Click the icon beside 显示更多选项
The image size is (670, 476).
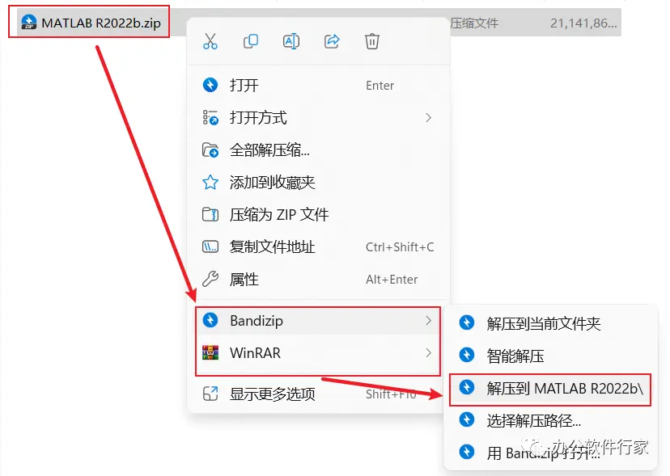pyautogui.click(x=210, y=394)
